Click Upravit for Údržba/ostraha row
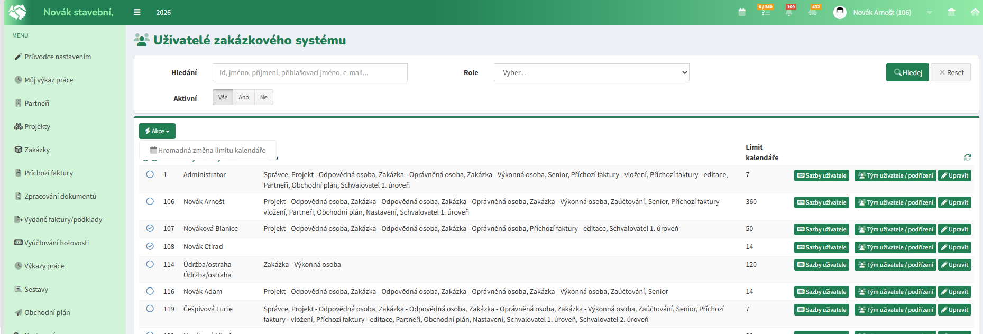 coord(954,265)
